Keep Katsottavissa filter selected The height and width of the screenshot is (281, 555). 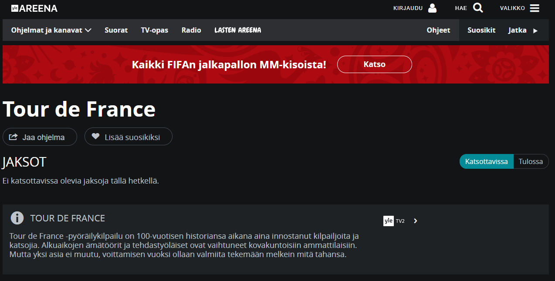coord(486,161)
